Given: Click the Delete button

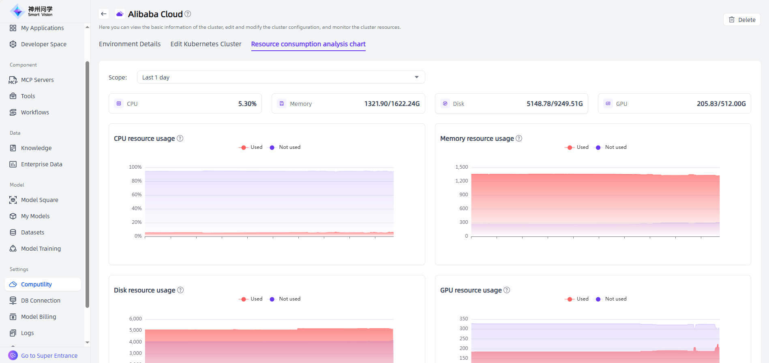Looking at the screenshot, I should (742, 19).
